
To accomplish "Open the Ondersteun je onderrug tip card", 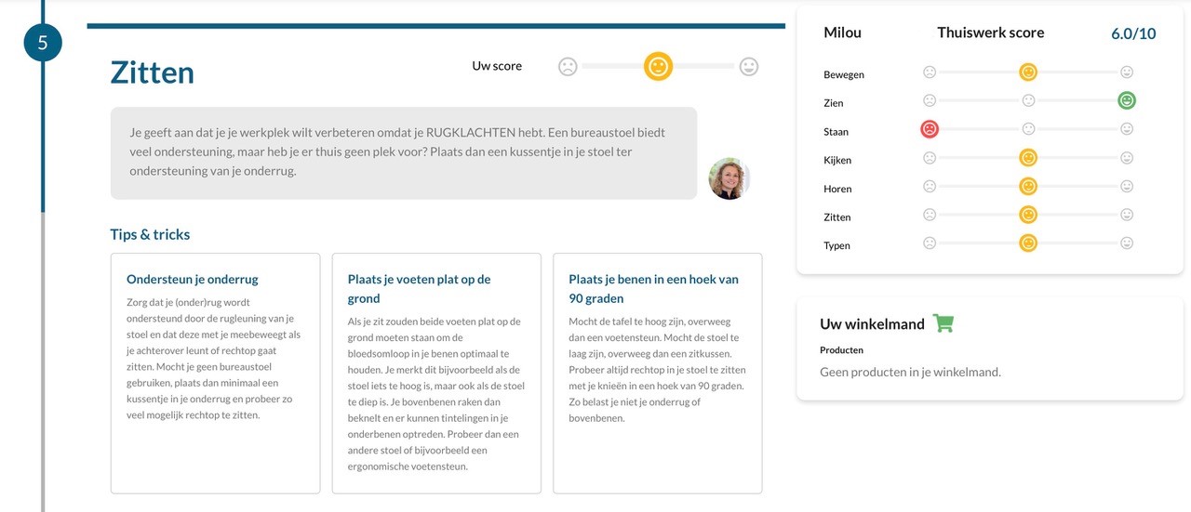I will [215, 373].
